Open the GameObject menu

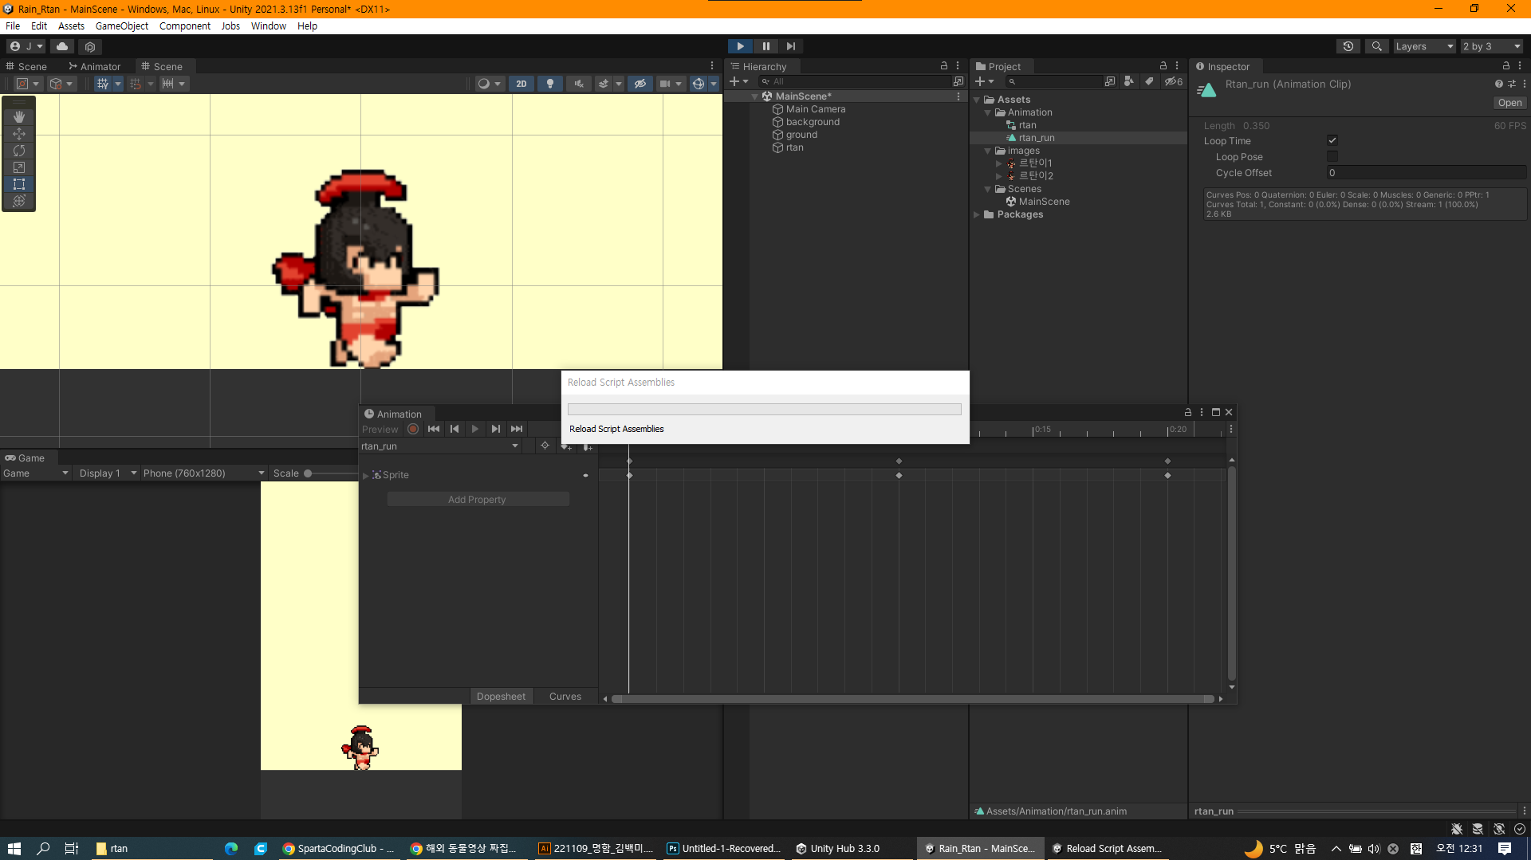click(122, 26)
